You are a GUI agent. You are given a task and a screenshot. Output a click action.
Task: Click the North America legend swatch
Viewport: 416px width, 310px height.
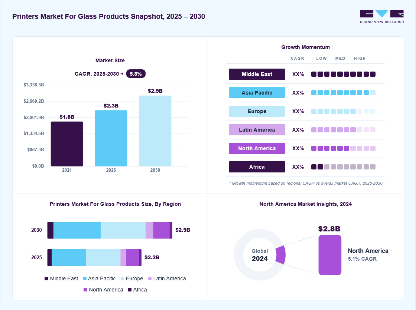click(x=85, y=290)
